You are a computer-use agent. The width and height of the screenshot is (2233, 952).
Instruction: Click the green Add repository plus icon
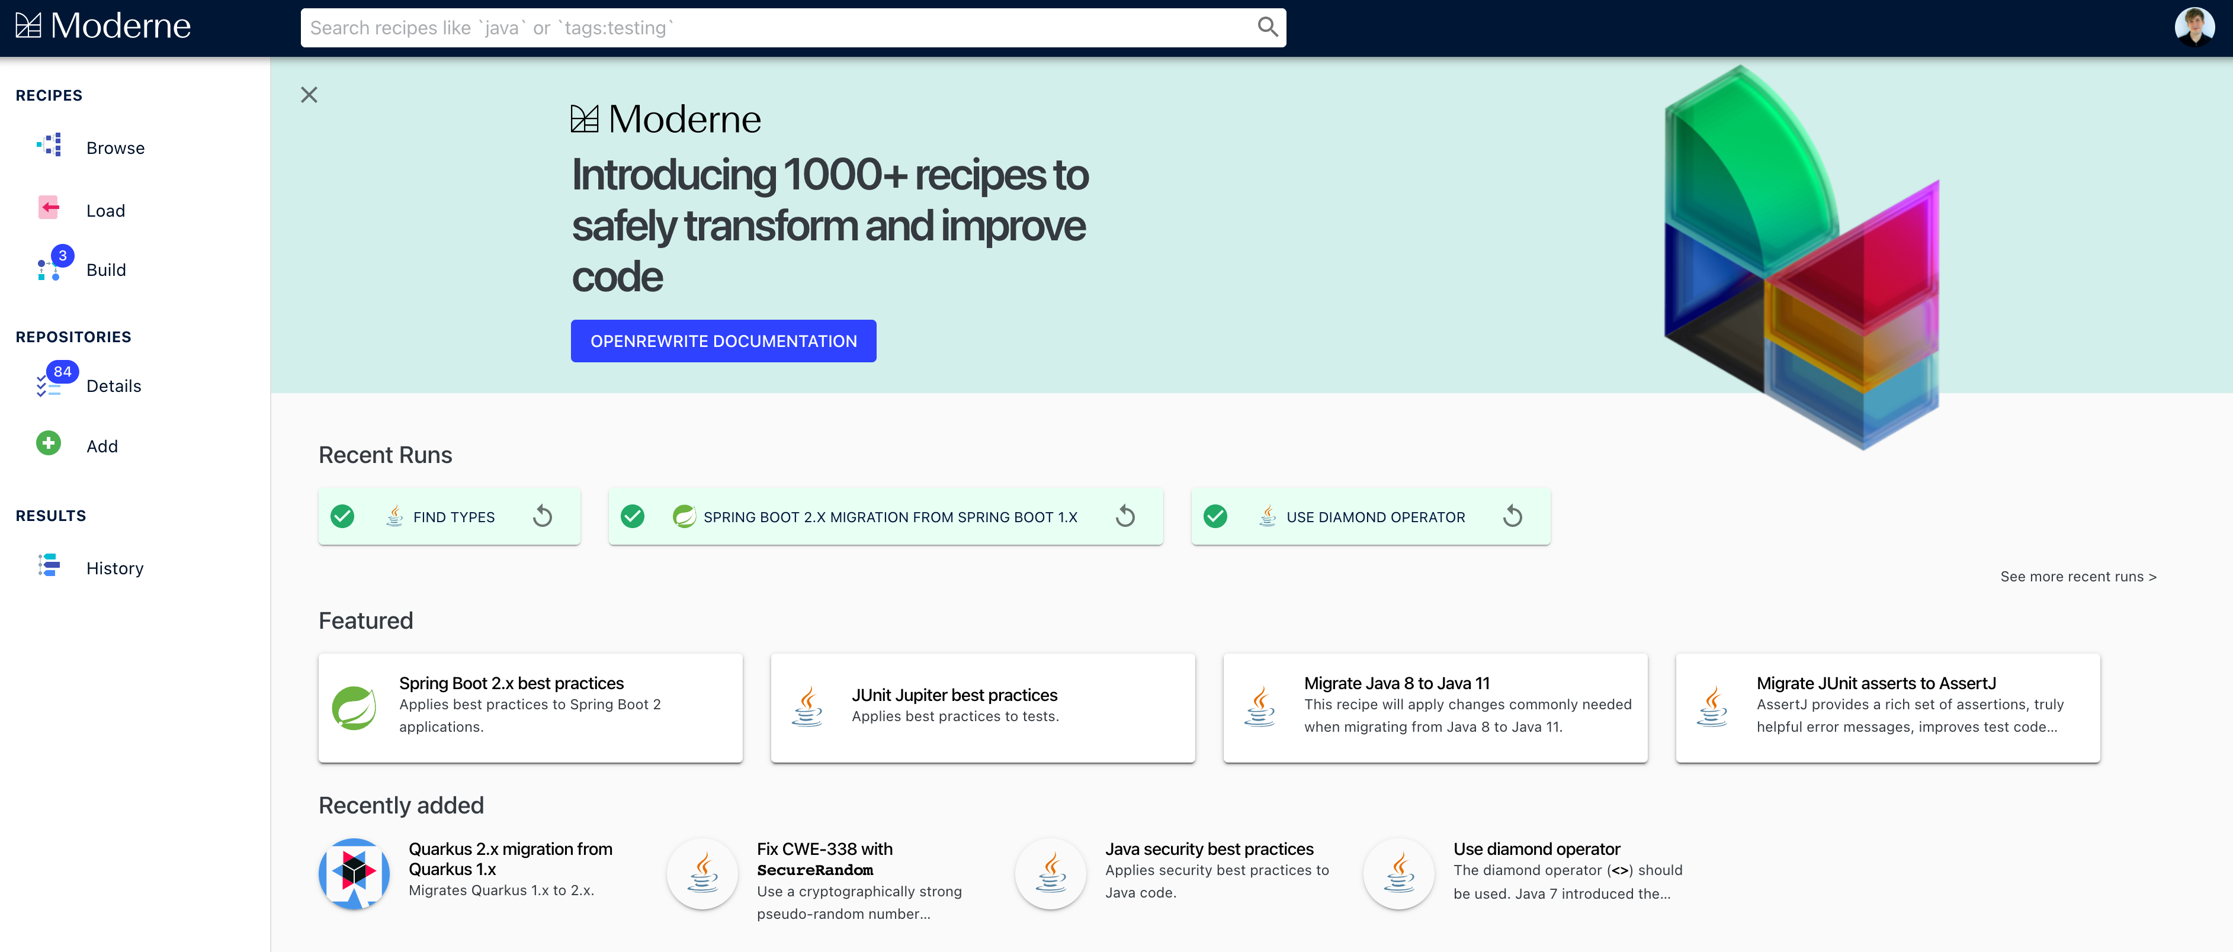(x=49, y=443)
